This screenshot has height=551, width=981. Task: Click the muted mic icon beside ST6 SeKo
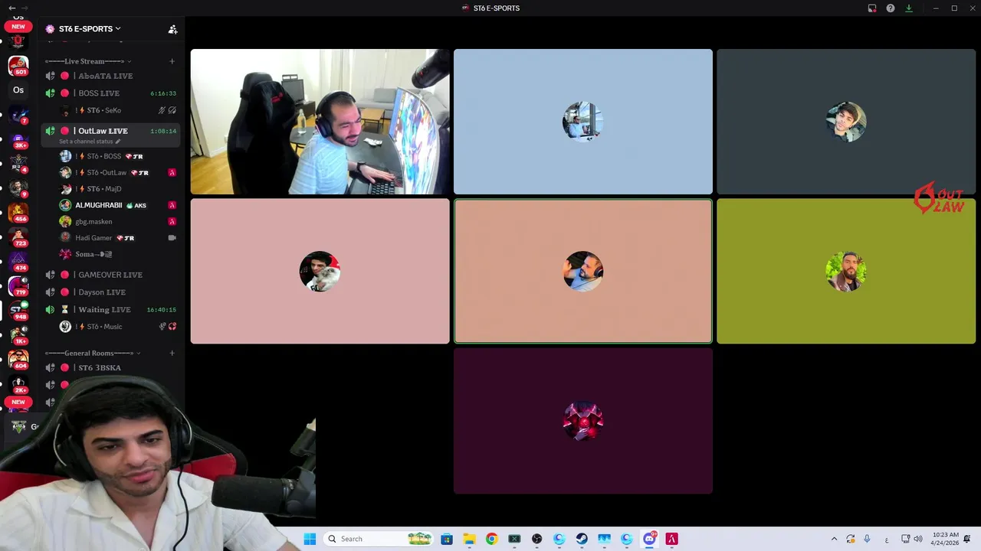[x=162, y=110]
